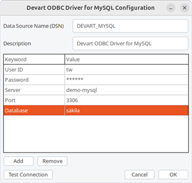192x183 pixels.
Task: Edit the 'tw' user value cell
Action: coord(127,69)
